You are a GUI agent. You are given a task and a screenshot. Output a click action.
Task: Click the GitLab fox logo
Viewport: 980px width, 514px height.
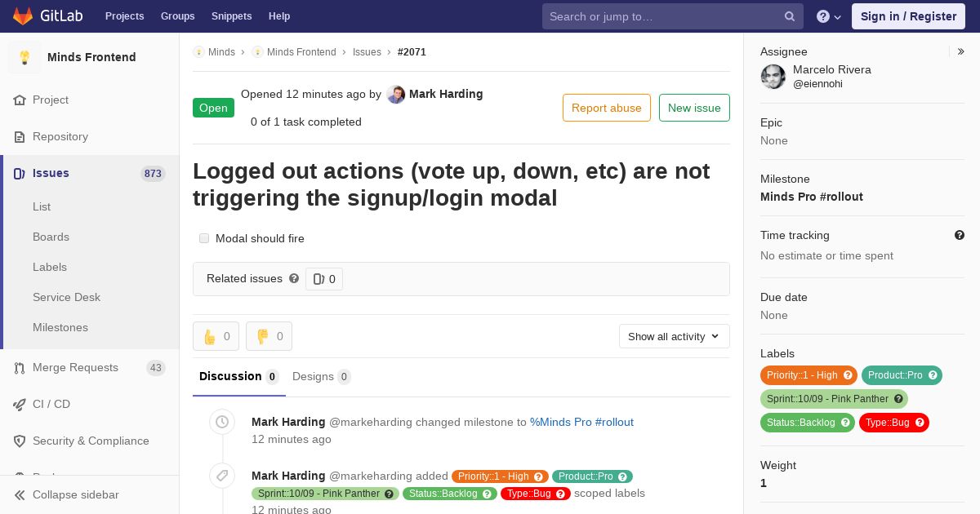(23, 16)
